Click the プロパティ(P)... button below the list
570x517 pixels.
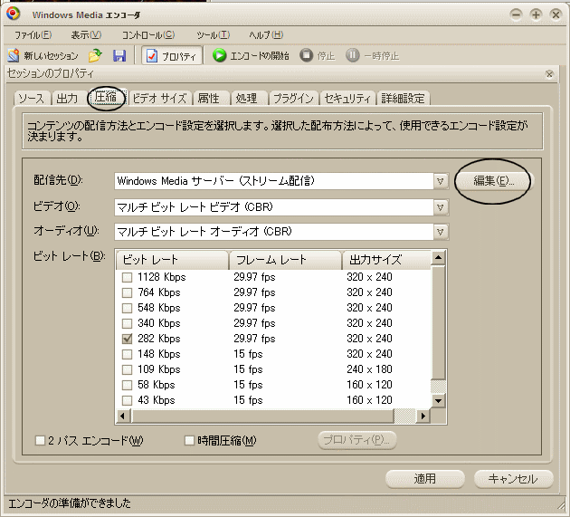point(357,440)
